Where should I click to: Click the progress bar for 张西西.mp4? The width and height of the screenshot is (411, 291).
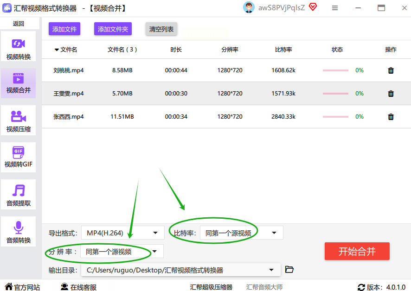335,117
